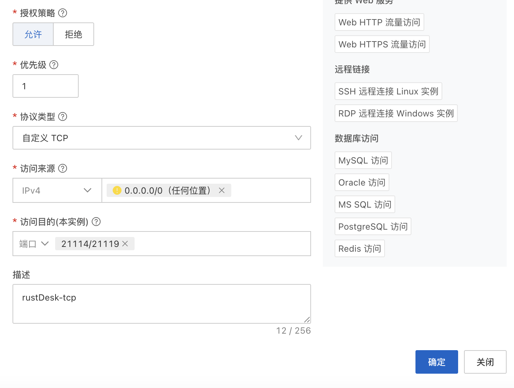Click the 远程链接 section heading
The height and width of the screenshot is (388, 514).
point(352,69)
